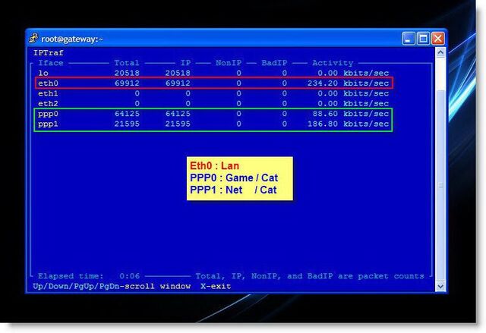
Task: Click the eth1 interface row
Action: coord(213,93)
